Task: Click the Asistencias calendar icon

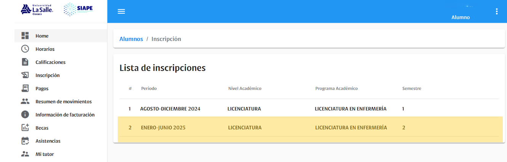Action: pyautogui.click(x=25, y=141)
